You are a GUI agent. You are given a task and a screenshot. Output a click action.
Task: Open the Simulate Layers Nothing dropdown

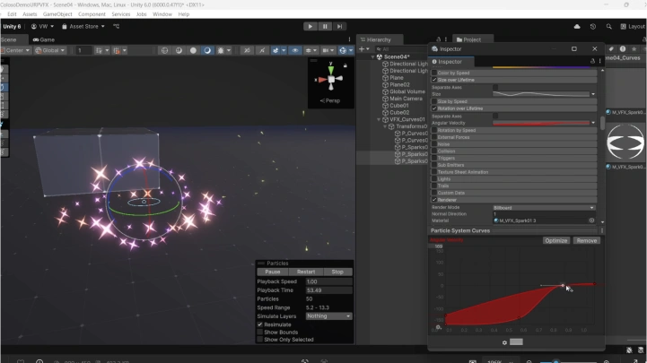pos(328,316)
